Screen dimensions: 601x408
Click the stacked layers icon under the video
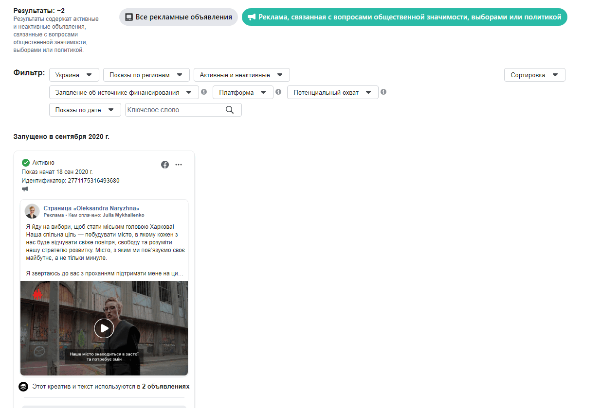pos(23,387)
